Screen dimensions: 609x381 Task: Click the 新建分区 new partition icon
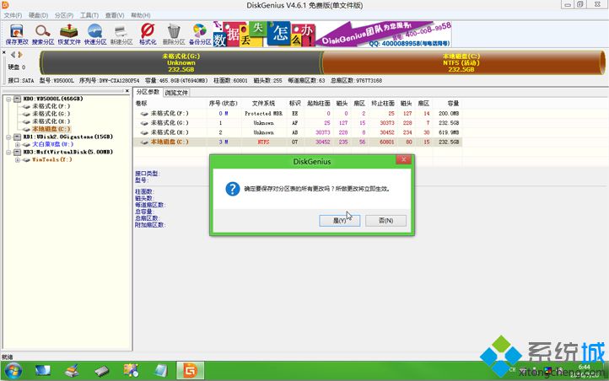(x=121, y=35)
